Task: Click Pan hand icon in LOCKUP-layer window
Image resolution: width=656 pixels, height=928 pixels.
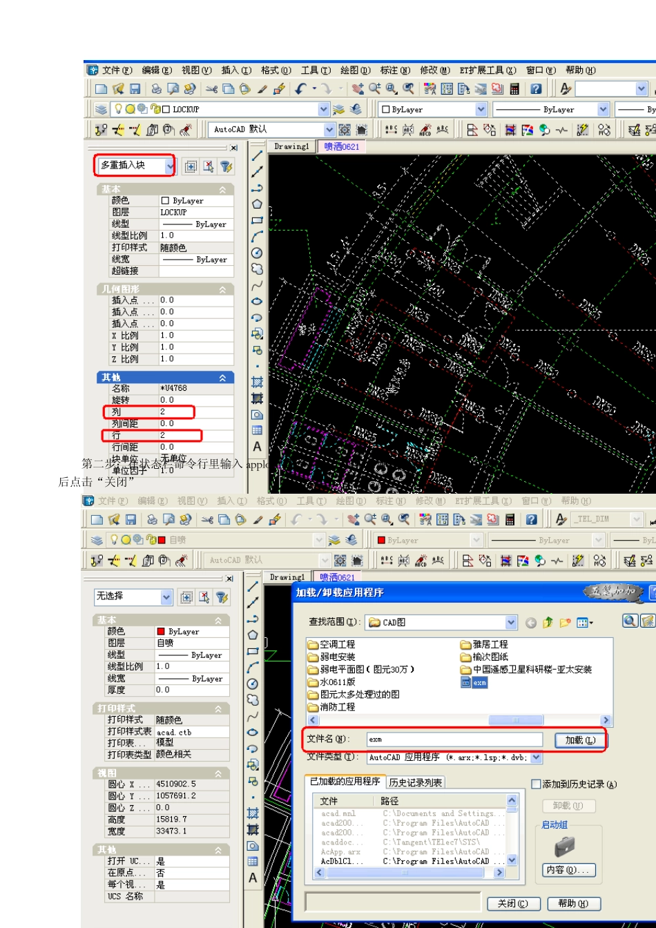Action: [x=358, y=89]
